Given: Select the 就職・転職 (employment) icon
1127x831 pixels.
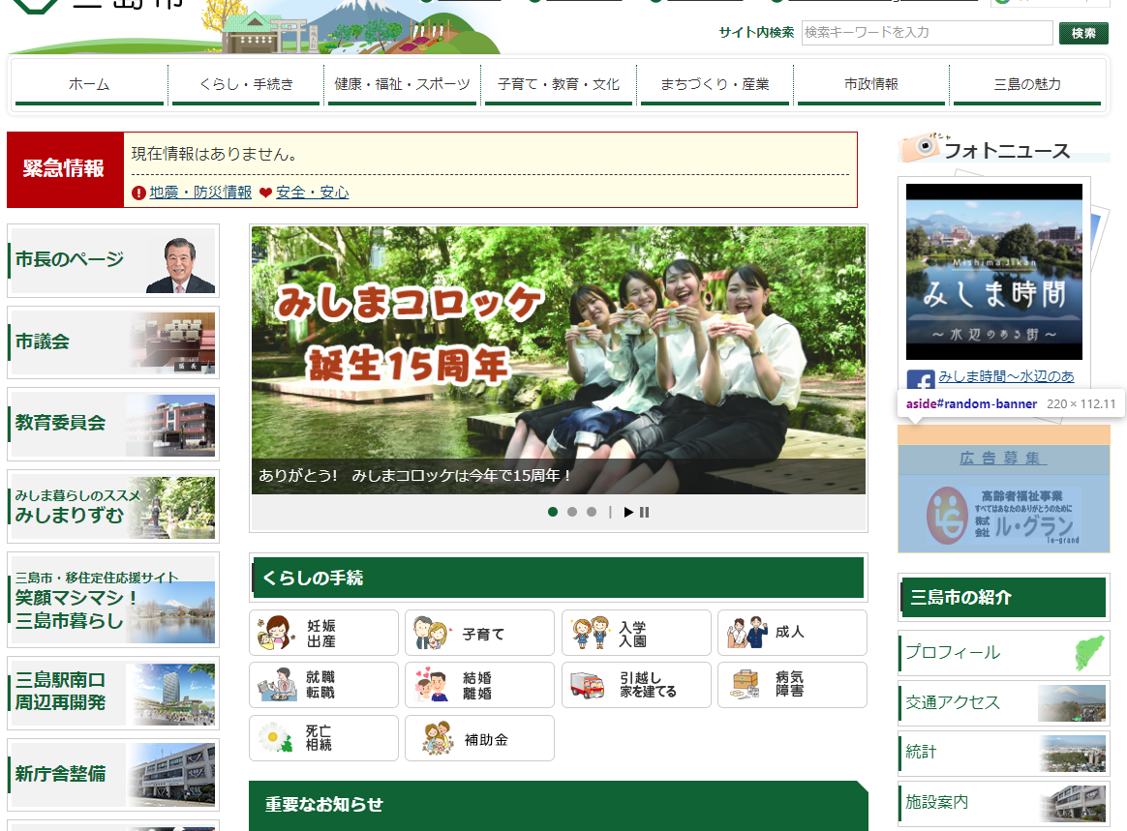Looking at the screenshot, I should pos(323,685).
